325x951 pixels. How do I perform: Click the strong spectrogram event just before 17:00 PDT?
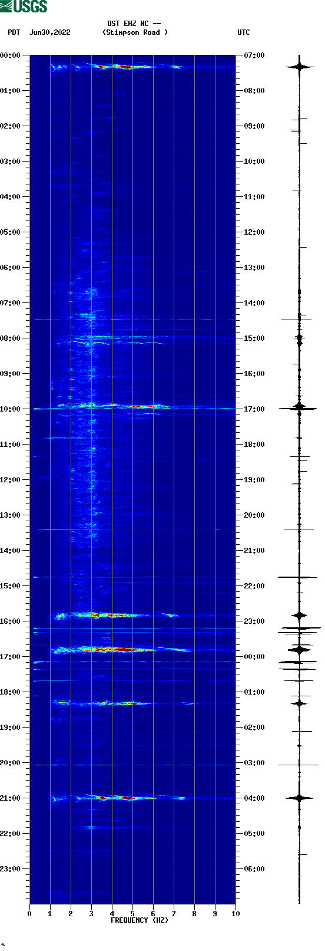[121, 650]
